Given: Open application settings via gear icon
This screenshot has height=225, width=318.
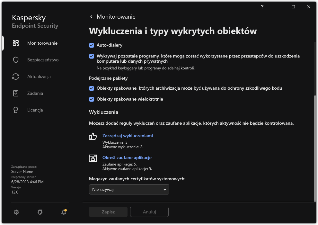Looking at the screenshot, I should 16,212.
